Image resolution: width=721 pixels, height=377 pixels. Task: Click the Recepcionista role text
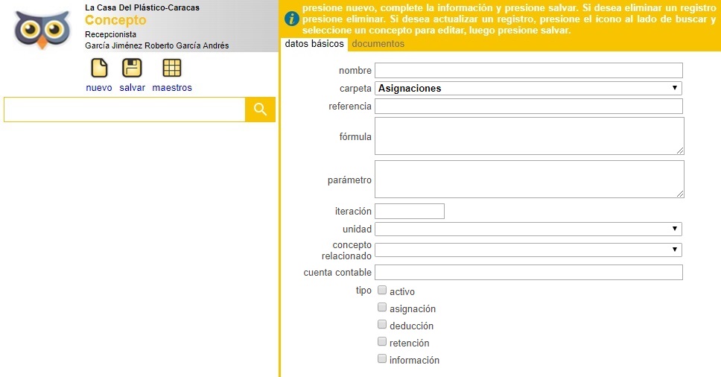click(110, 34)
